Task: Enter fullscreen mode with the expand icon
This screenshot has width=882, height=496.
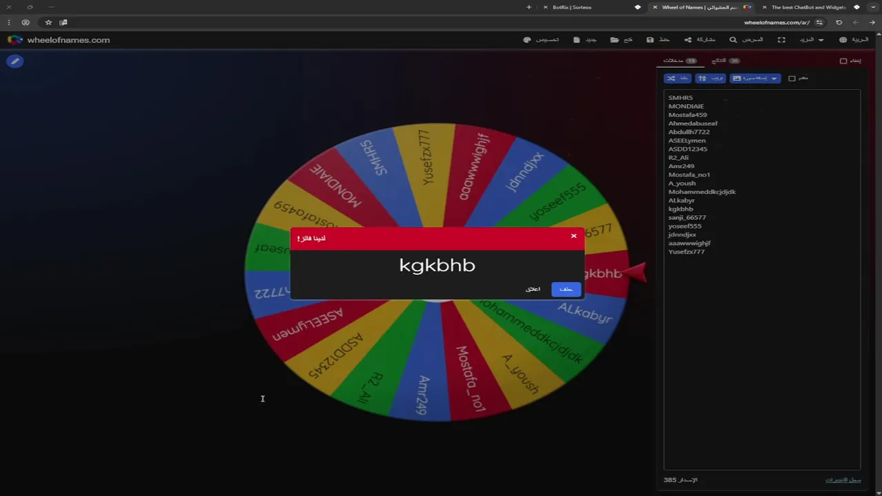Action: coord(781,40)
